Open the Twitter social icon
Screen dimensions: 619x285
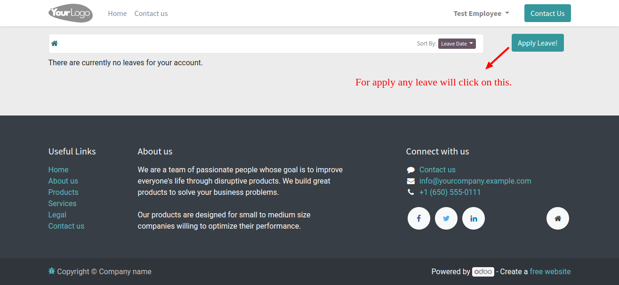pyautogui.click(x=446, y=218)
